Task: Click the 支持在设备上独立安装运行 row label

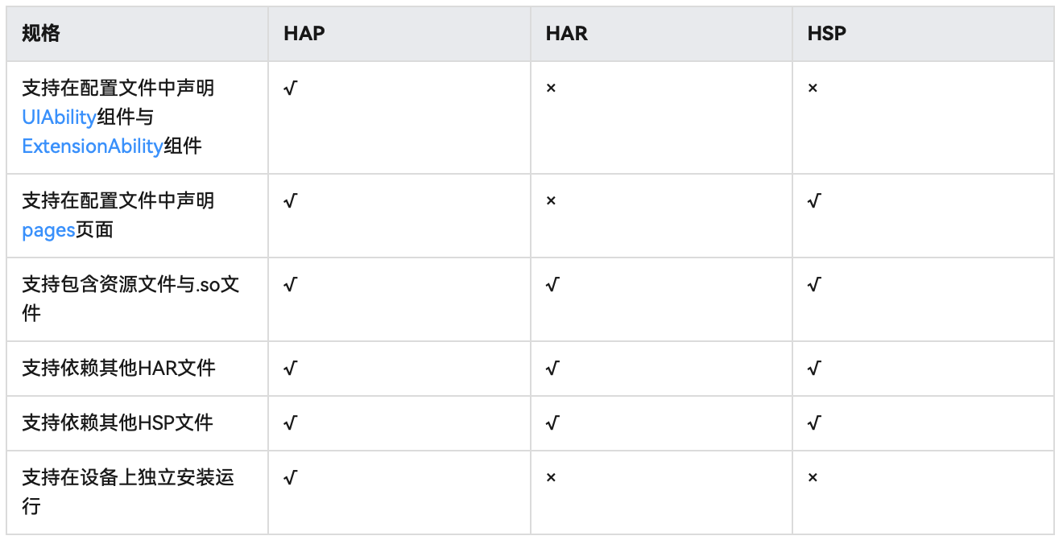Action: [128, 492]
